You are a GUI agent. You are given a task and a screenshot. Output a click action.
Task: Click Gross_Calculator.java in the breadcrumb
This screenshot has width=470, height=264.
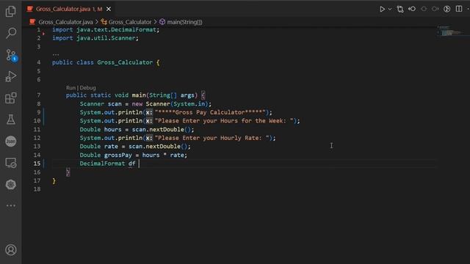coord(65,22)
